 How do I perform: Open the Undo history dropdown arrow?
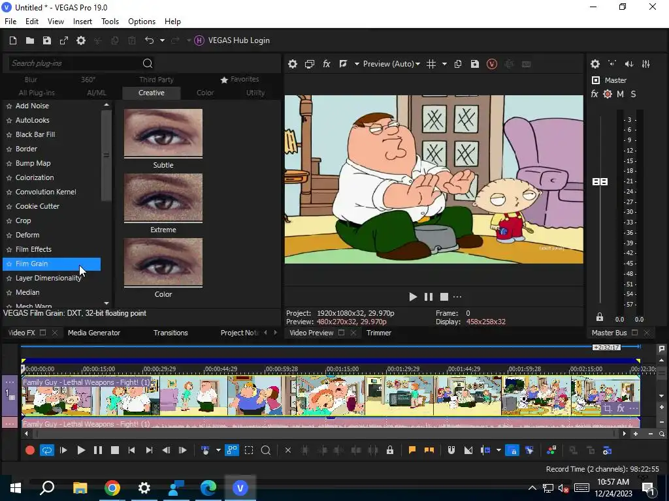(162, 40)
